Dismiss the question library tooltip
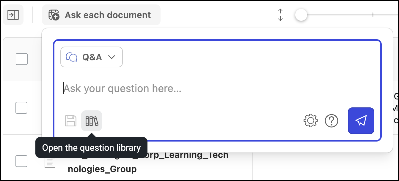Viewport: 399px width, 181px height. 91,147
